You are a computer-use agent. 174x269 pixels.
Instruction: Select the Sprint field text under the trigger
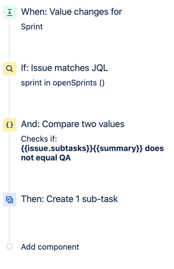(x=32, y=27)
